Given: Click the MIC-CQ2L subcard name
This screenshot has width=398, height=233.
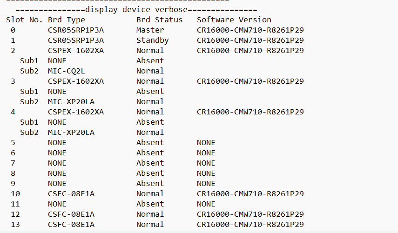Looking at the screenshot, I should 66,71.
